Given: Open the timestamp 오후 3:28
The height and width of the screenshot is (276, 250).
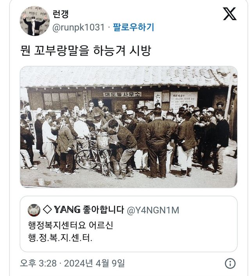Looking at the screenshot, I should click(x=38, y=263).
